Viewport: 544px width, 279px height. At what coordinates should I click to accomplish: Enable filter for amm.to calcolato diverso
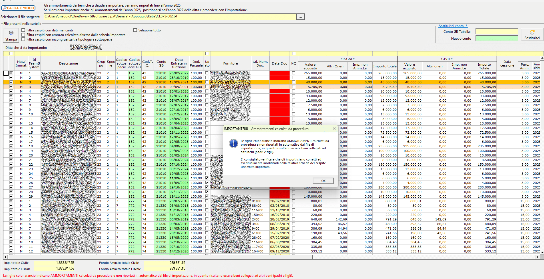pos(23,35)
